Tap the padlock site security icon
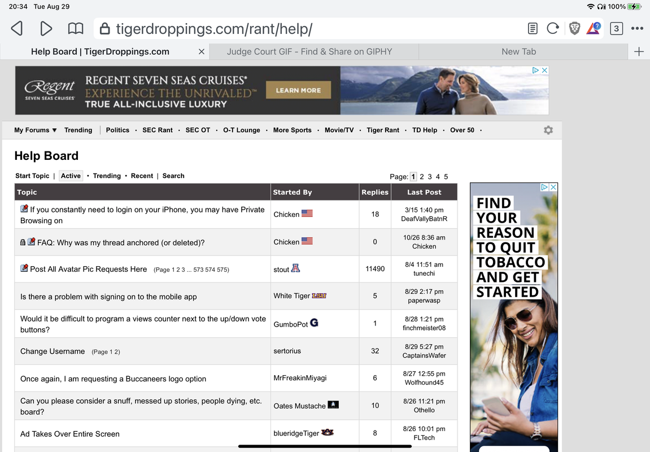Screen dimensions: 650x452 (x=105, y=29)
